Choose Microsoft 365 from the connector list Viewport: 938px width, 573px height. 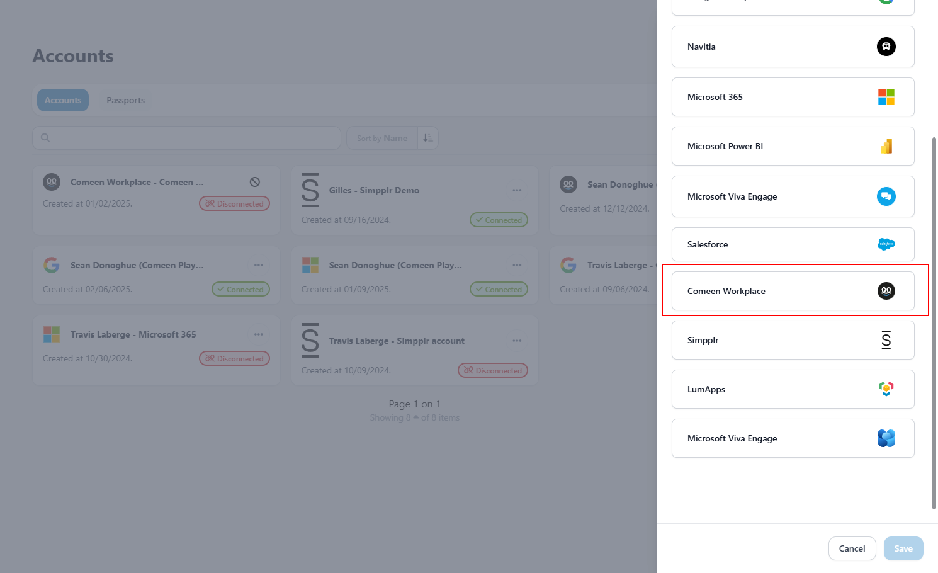793,97
